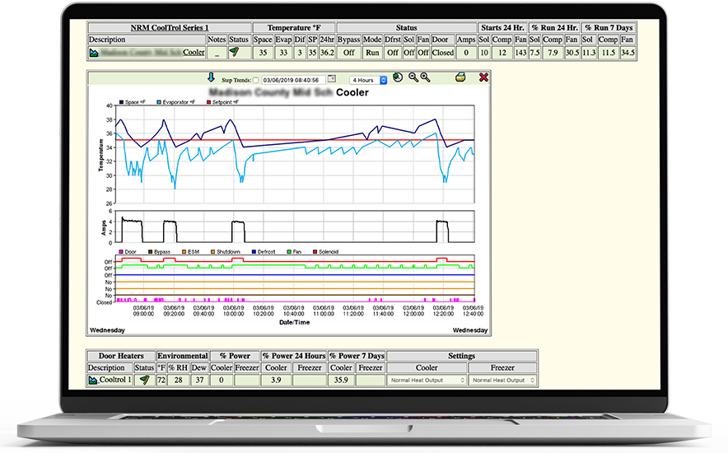
Task: Select the % Run 7 Days value 11.3
Action: pyautogui.click(x=589, y=53)
